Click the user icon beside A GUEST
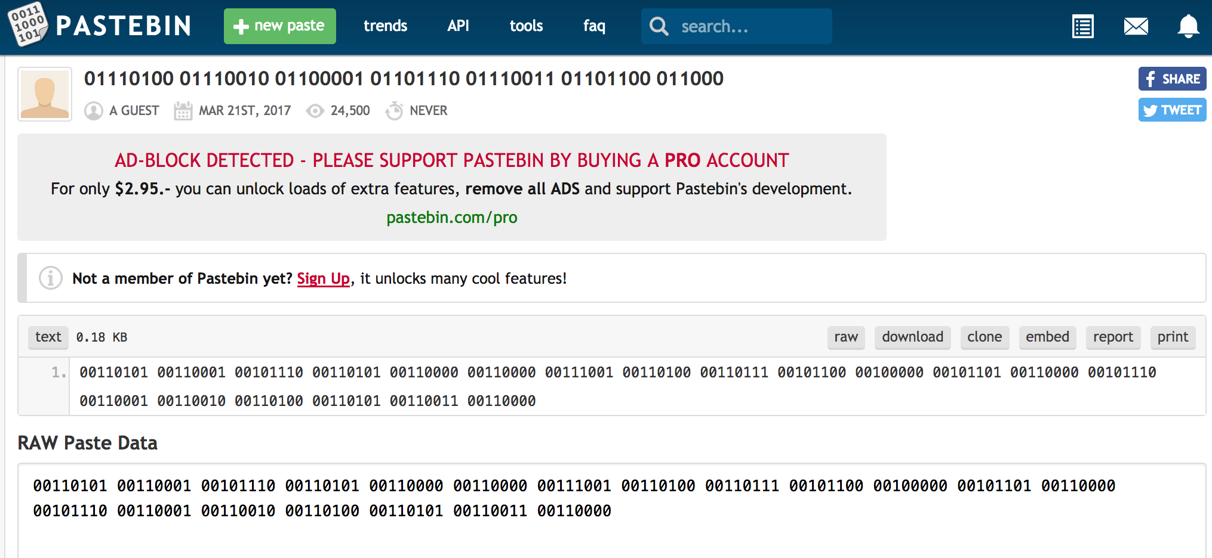 [93, 111]
